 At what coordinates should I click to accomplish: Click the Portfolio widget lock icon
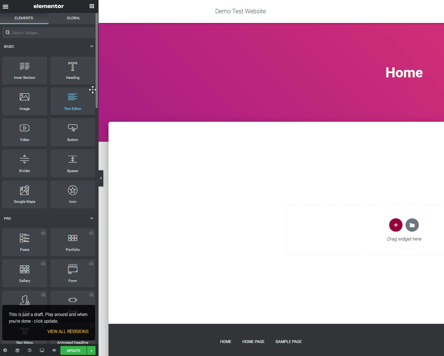tap(91, 233)
